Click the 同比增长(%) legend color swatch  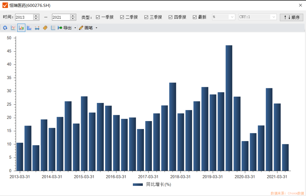138,184
